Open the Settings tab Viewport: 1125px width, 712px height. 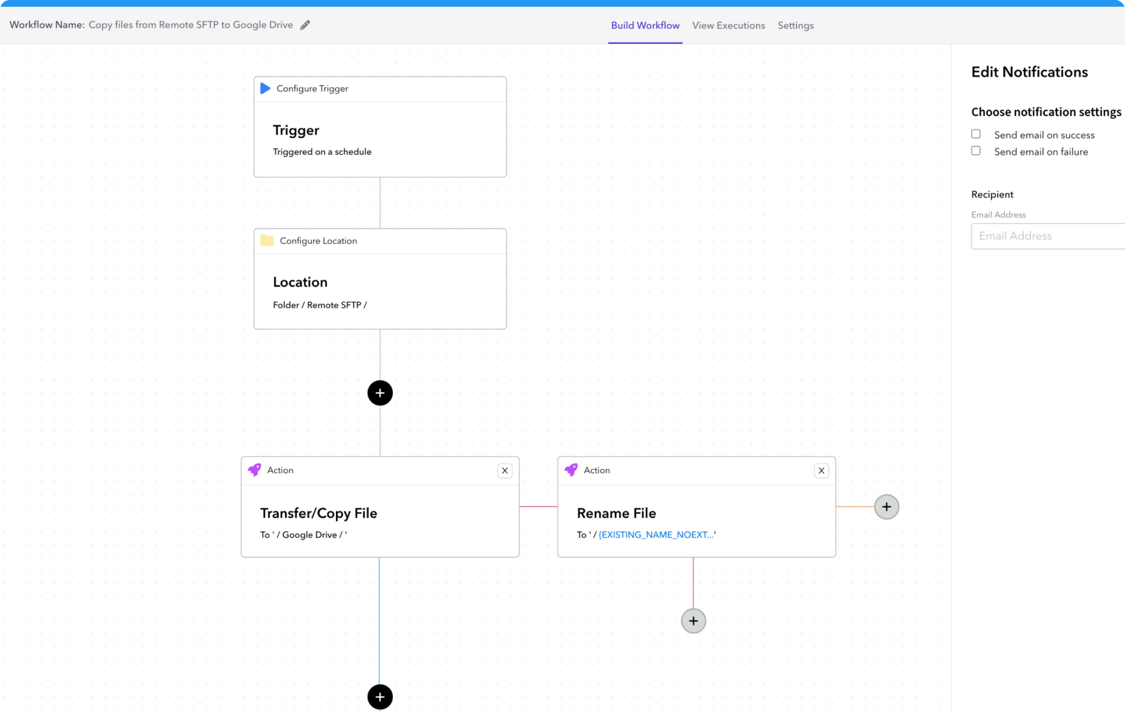pos(795,26)
